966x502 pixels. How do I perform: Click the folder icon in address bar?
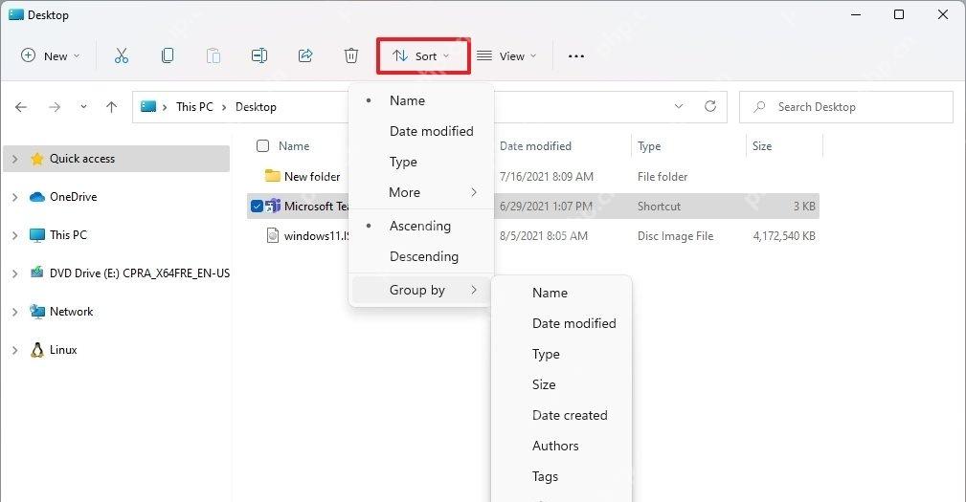coord(148,106)
